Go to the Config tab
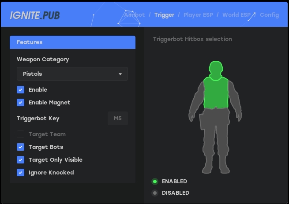 [x=269, y=15]
